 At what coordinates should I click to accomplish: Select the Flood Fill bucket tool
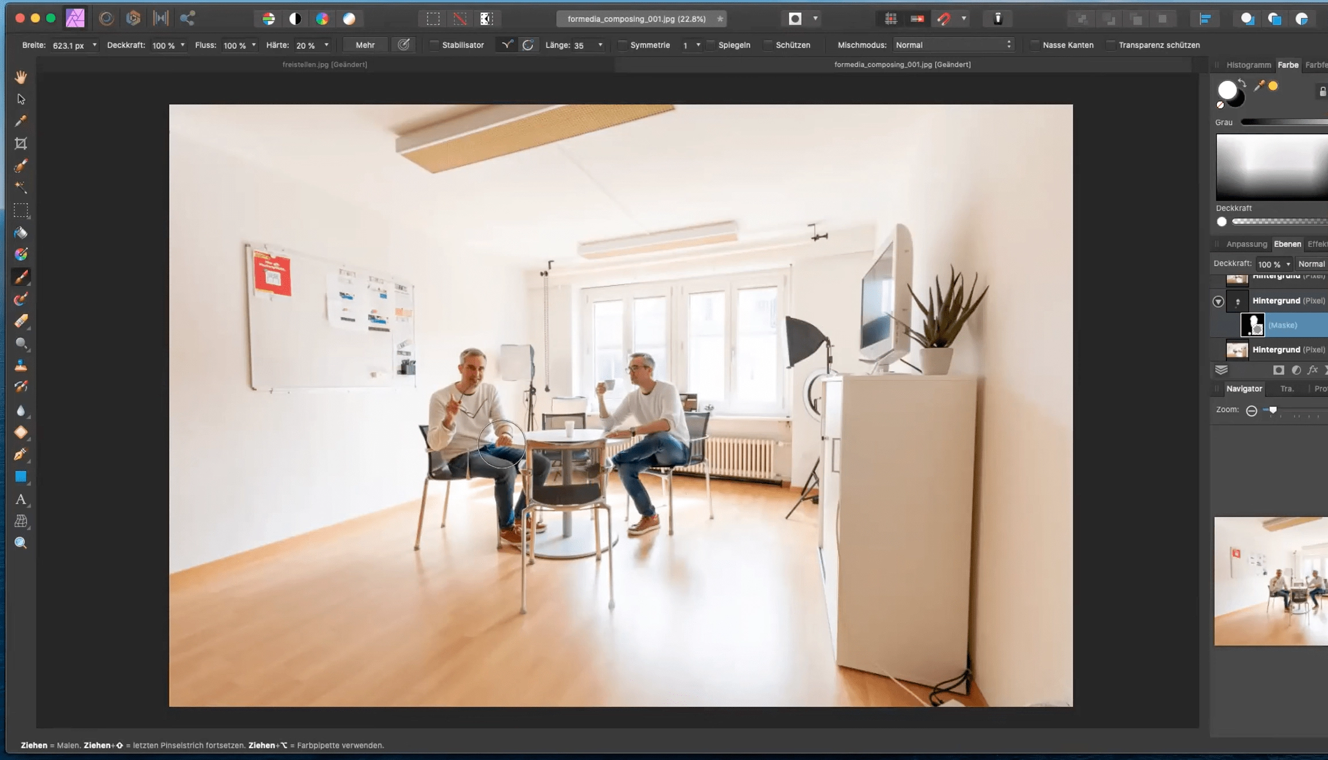pos(21,232)
